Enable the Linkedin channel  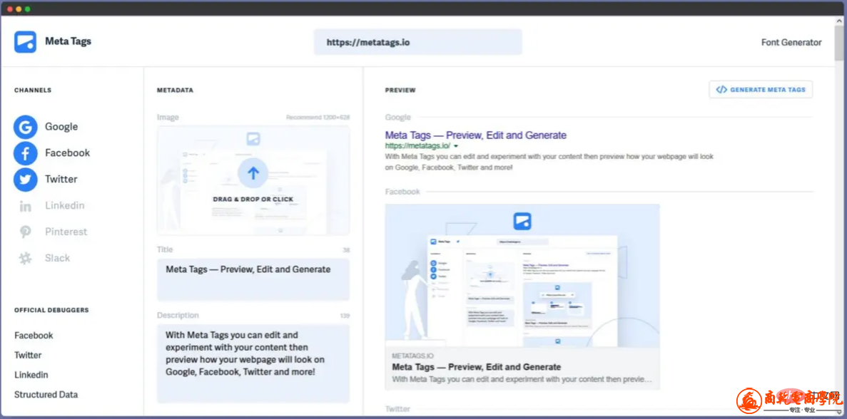point(52,205)
